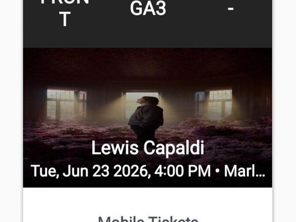296x222 pixels.
Task: Click the 4:00 PM time text
Action: click(x=182, y=171)
